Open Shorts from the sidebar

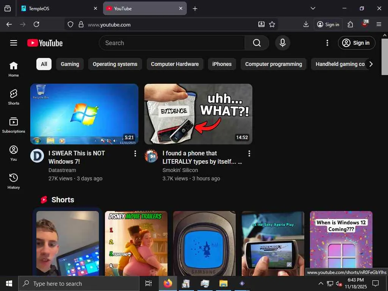click(x=14, y=97)
